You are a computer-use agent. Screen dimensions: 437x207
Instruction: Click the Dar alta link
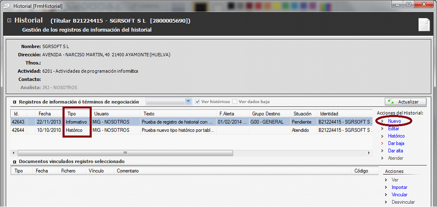(x=395, y=151)
